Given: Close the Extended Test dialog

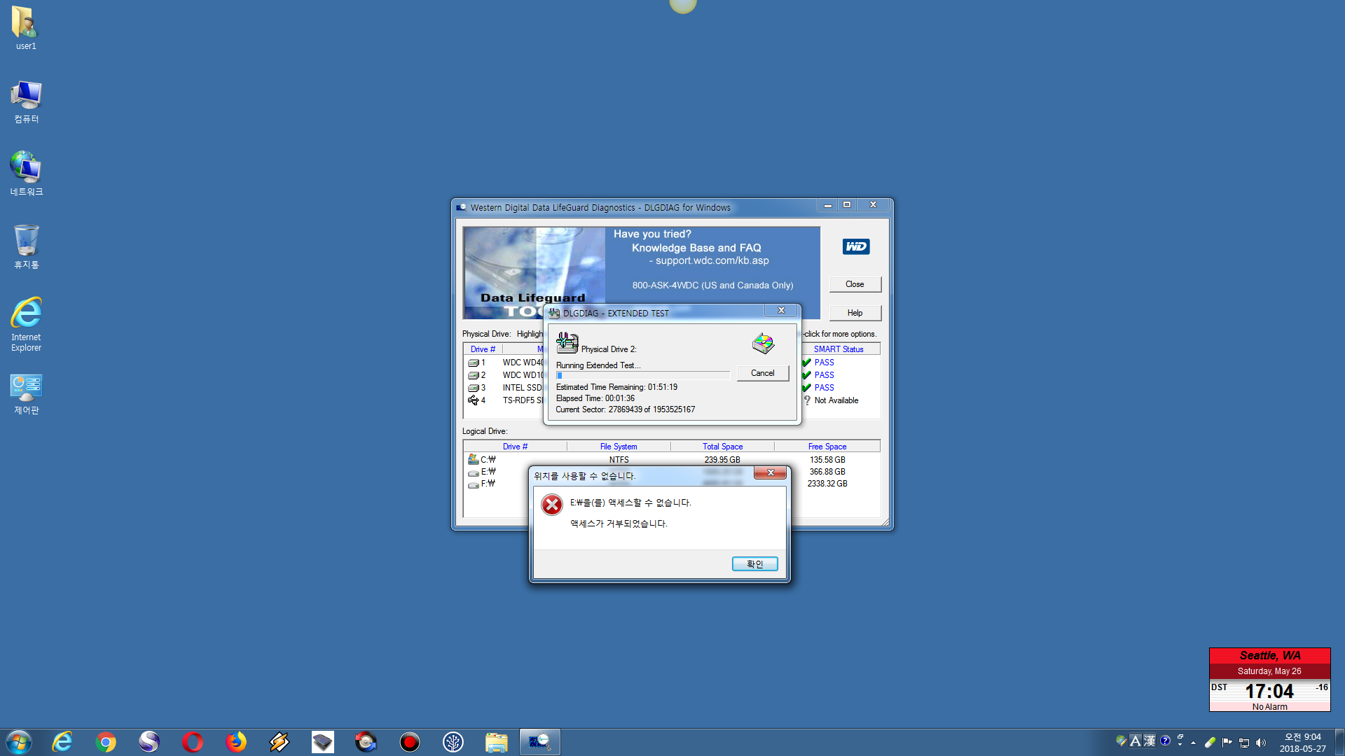Looking at the screenshot, I should tap(781, 311).
